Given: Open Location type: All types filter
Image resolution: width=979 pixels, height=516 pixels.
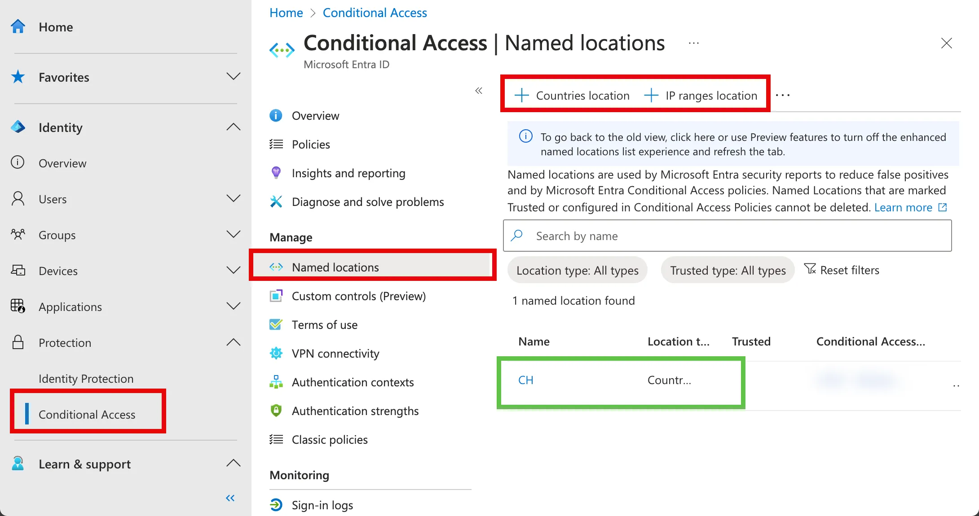Looking at the screenshot, I should click(x=578, y=270).
